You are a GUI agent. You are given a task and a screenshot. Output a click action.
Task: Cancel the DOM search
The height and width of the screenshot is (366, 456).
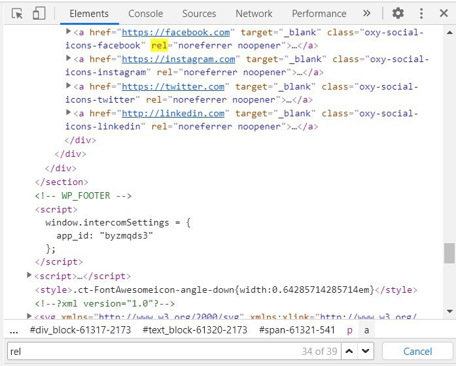(x=417, y=352)
